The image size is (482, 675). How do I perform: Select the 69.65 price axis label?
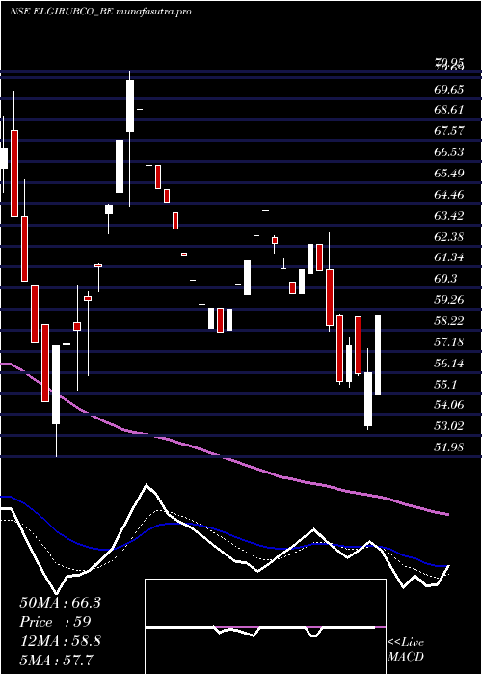point(451,90)
